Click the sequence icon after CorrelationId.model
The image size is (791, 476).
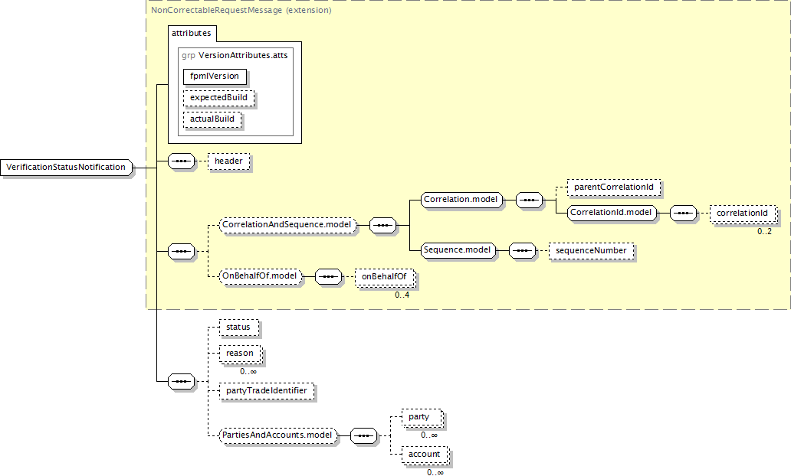point(683,213)
